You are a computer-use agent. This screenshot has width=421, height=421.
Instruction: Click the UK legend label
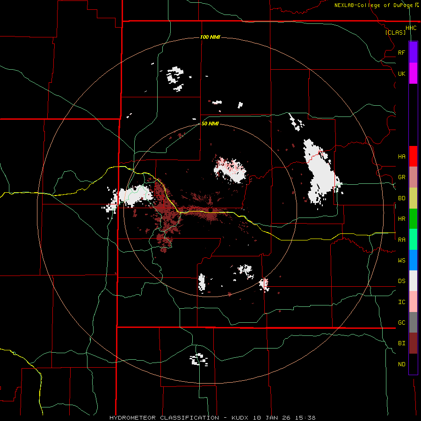click(x=401, y=73)
